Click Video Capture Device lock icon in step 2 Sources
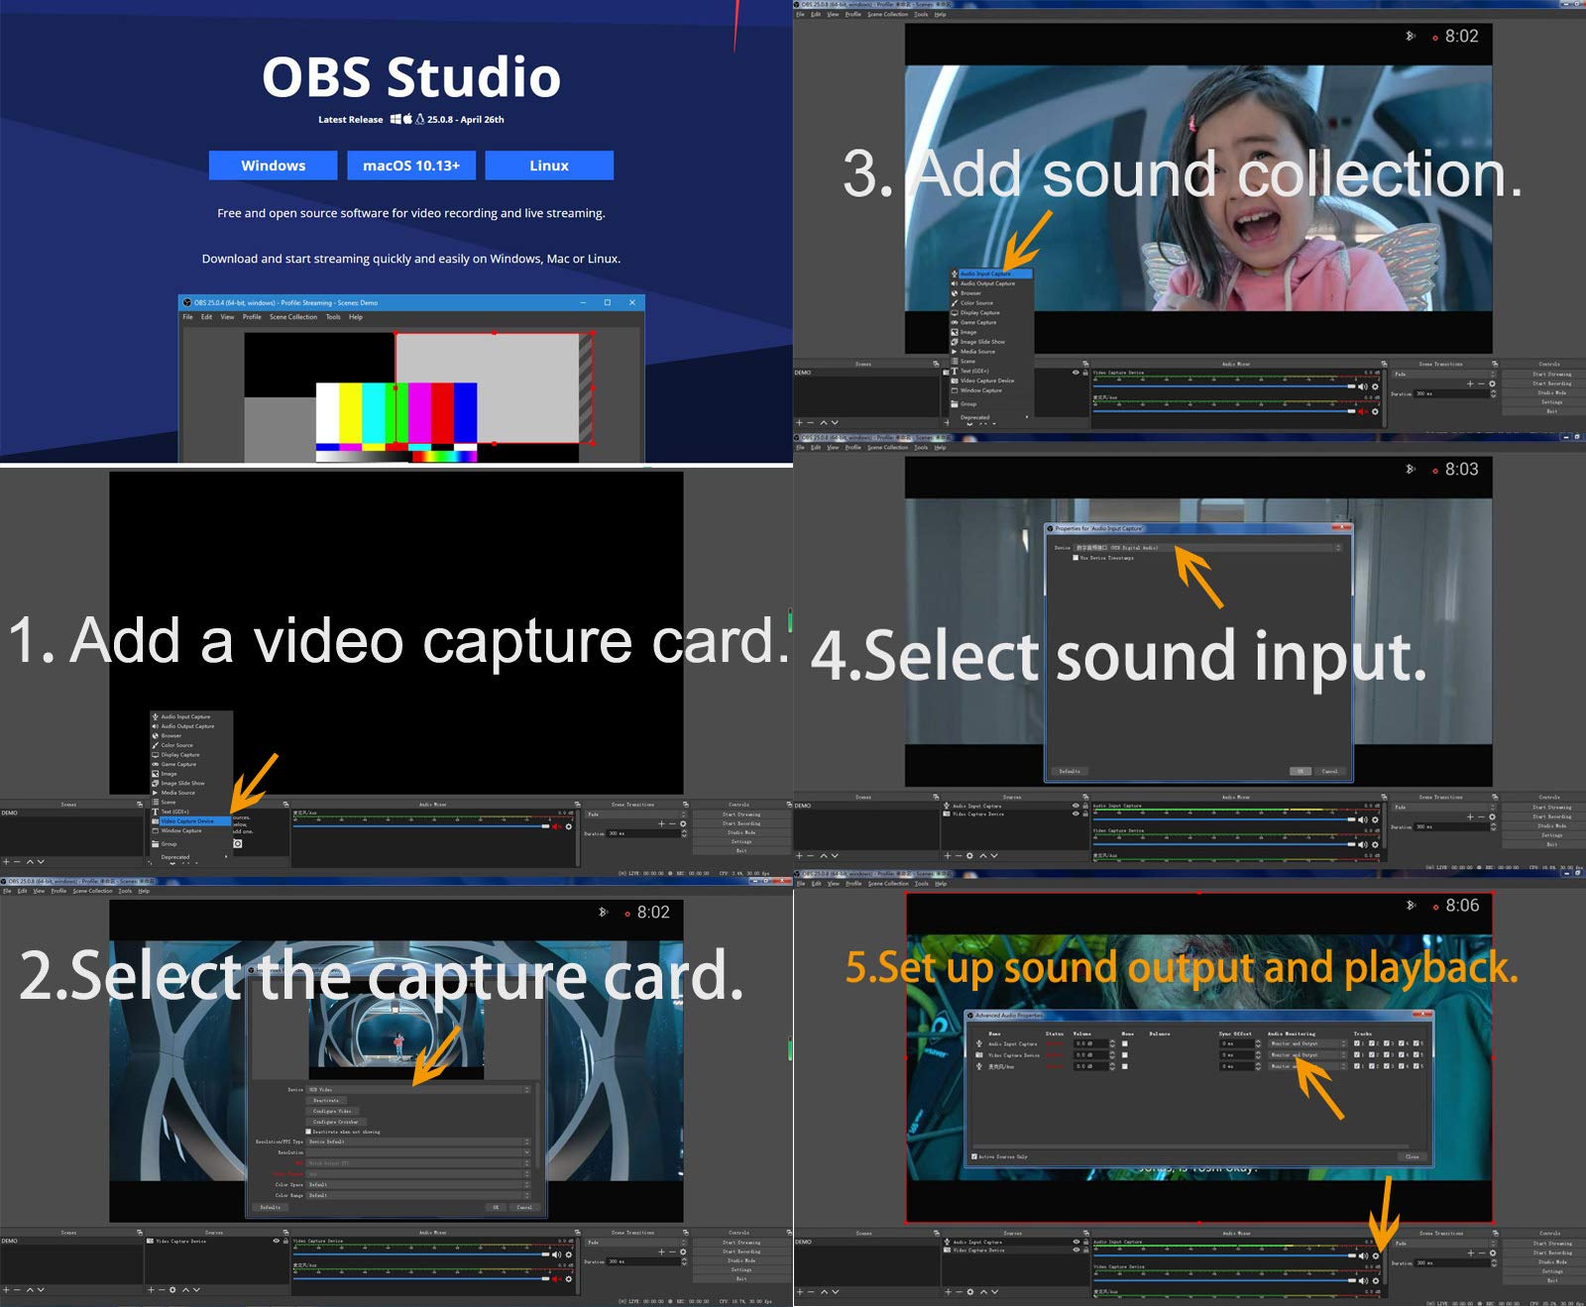 pos(284,1241)
